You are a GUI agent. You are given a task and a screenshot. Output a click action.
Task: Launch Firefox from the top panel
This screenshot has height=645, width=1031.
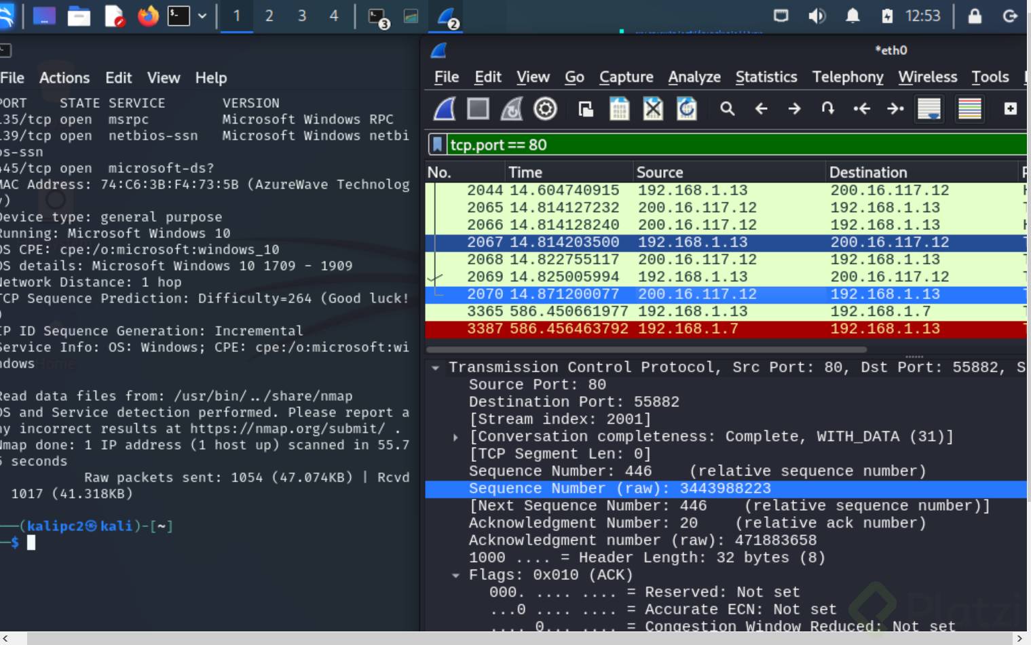coord(148,16)
